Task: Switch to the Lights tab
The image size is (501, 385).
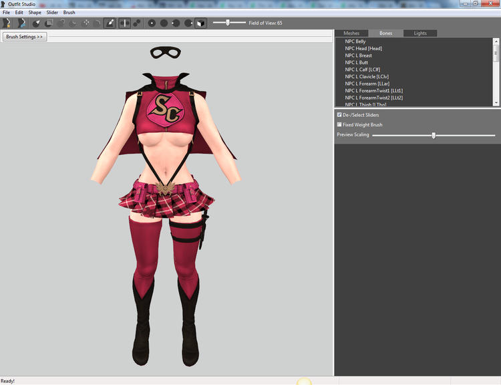Action: (x=420, y=33)
